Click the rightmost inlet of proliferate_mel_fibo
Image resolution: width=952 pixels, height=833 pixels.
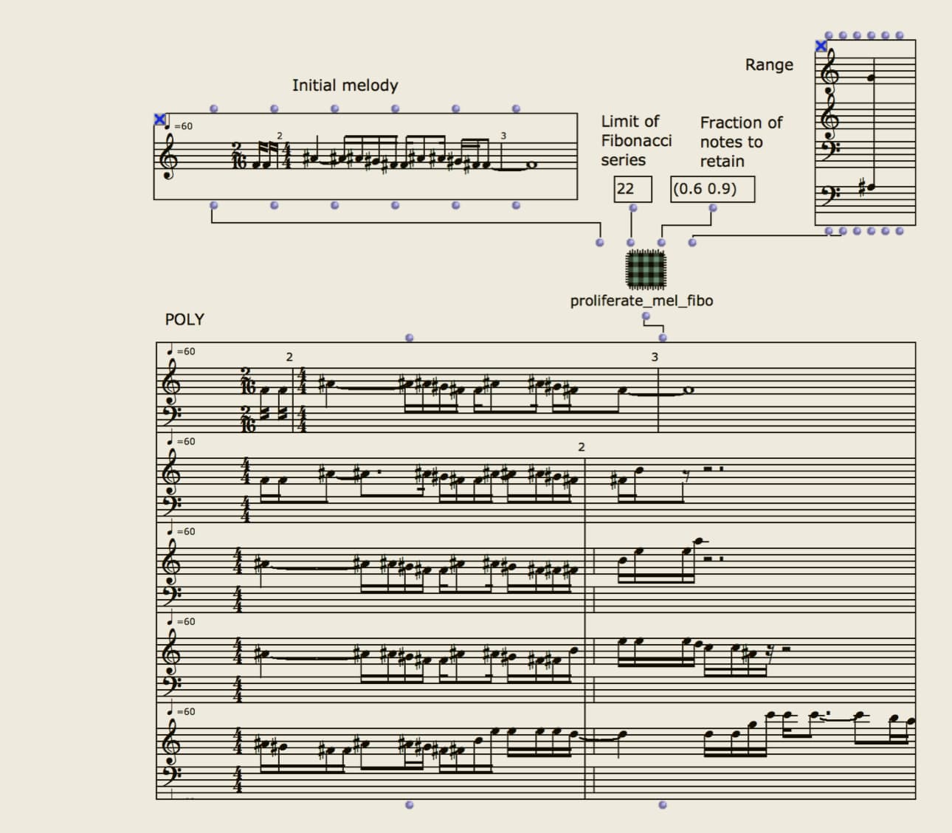691,242
